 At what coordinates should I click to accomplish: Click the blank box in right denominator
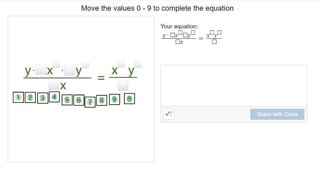123,85
